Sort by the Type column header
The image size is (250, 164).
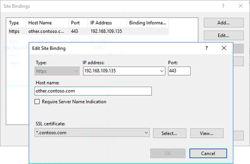coord(14,23)
